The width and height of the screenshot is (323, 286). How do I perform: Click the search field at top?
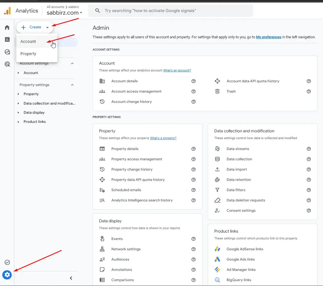pos(171,11)
